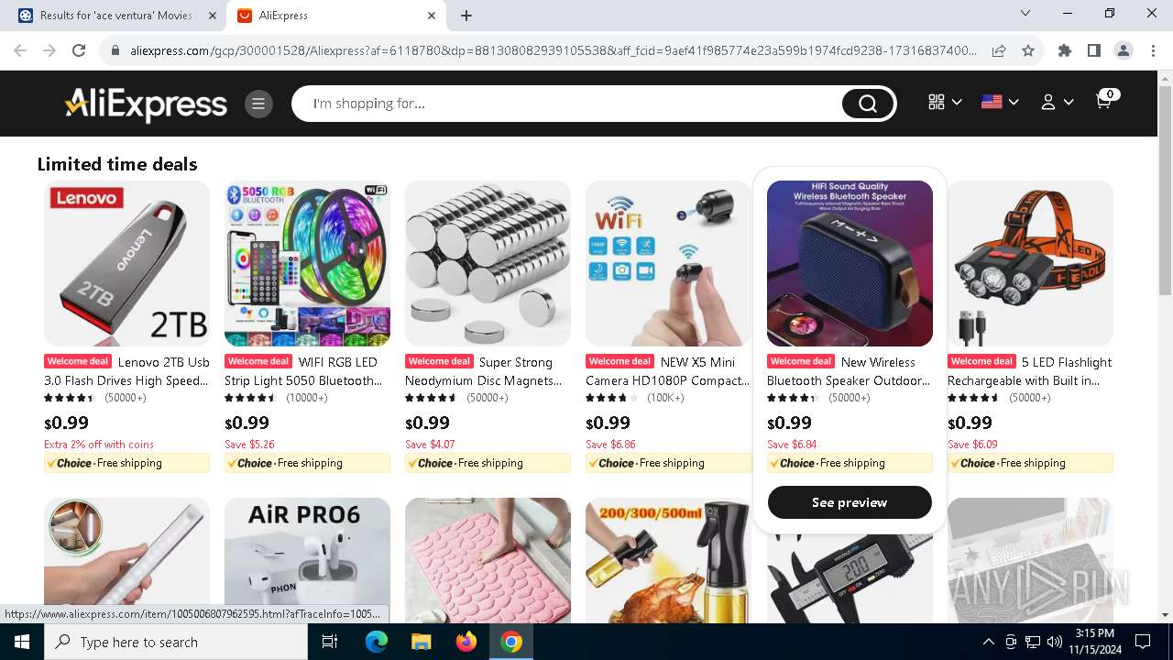Focus the "I'm shopping for..." search field
Image resolution: width=1173 pixels, height=660 pixels.
pyautogui.click(x=575, y=104)
